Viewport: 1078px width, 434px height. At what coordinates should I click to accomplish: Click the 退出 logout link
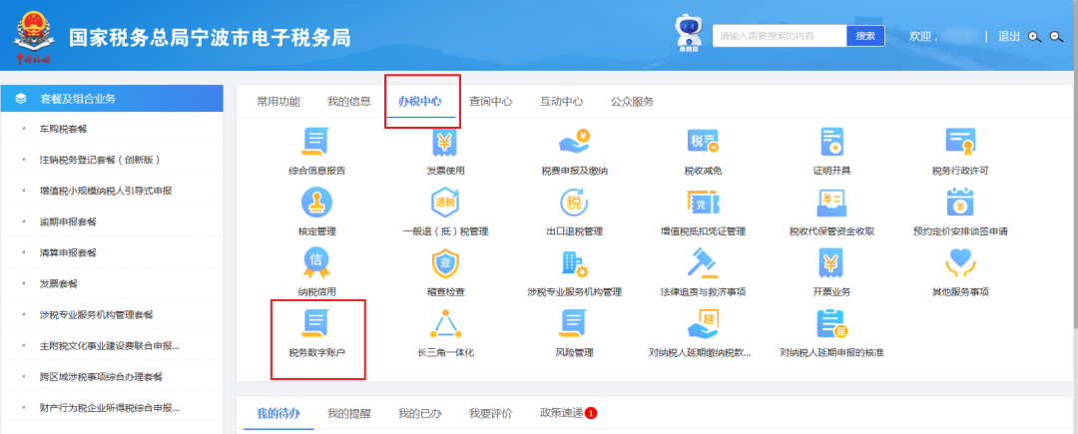pos(1009,36)
